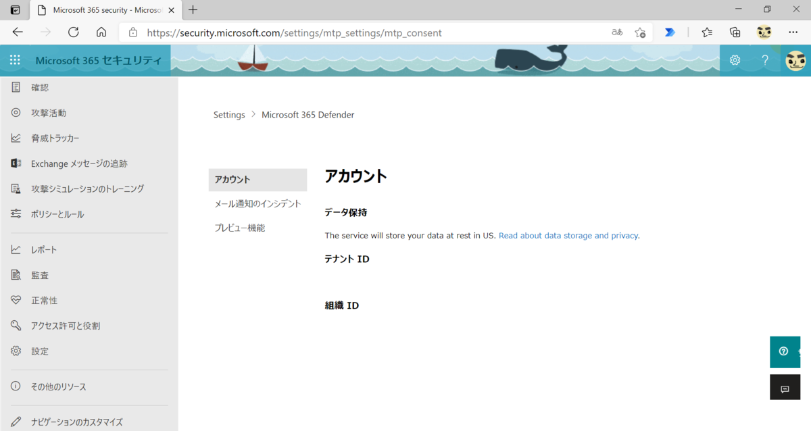Image resolution: width=811 pixels, height=431 pixels.
Task: Open the account avatar in header
Action: (x=795, y=60)
